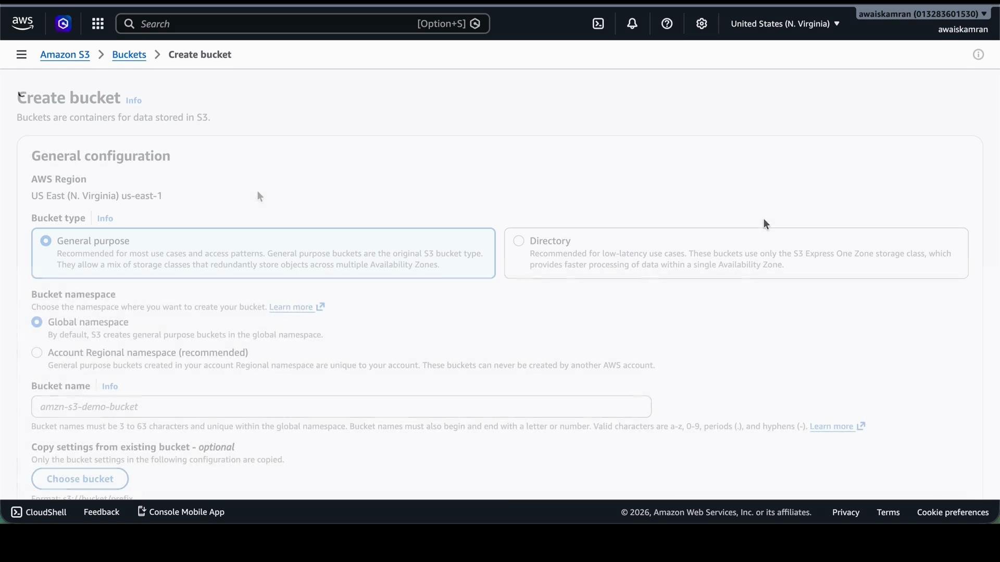Image resolution: width=1000 pixels, height=562 pixels.
Task: Open the help question mark icon
Action: coord(667,23)
